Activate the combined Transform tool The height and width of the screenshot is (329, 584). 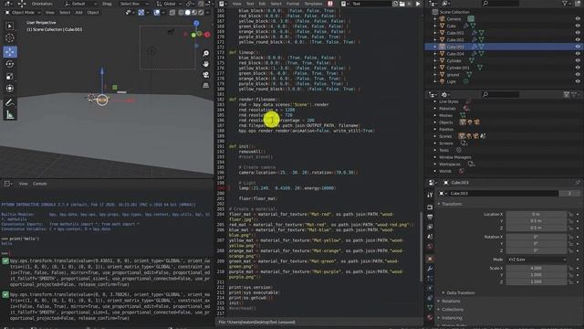click(10, 89)
